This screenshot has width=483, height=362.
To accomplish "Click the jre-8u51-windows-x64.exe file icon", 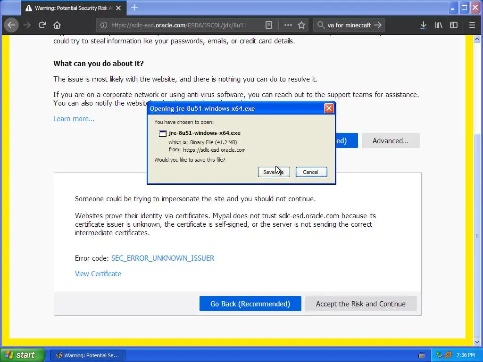I will [x=162, y=133].
